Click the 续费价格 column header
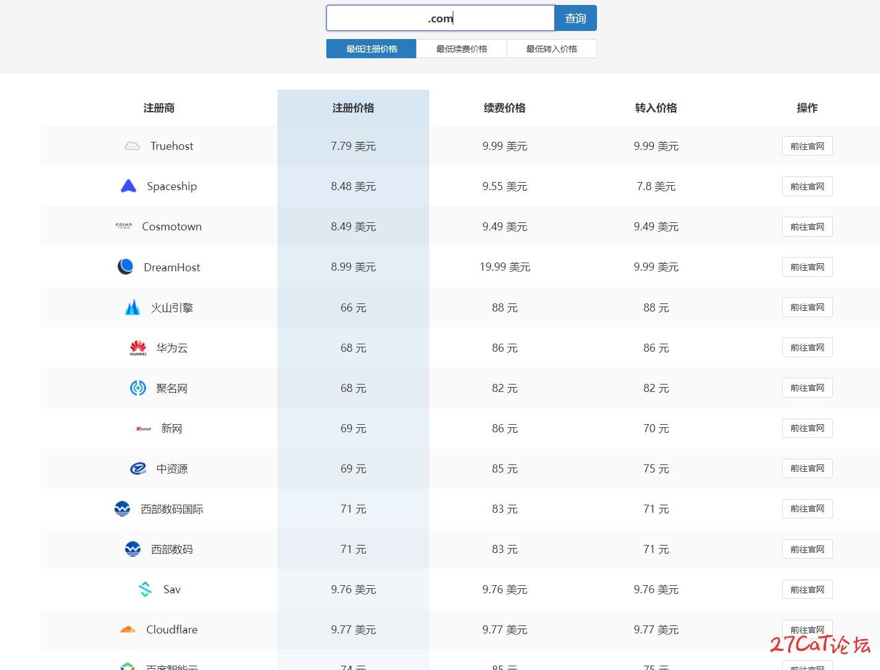This screenshot has width=880, height=670. click(505, 108)
